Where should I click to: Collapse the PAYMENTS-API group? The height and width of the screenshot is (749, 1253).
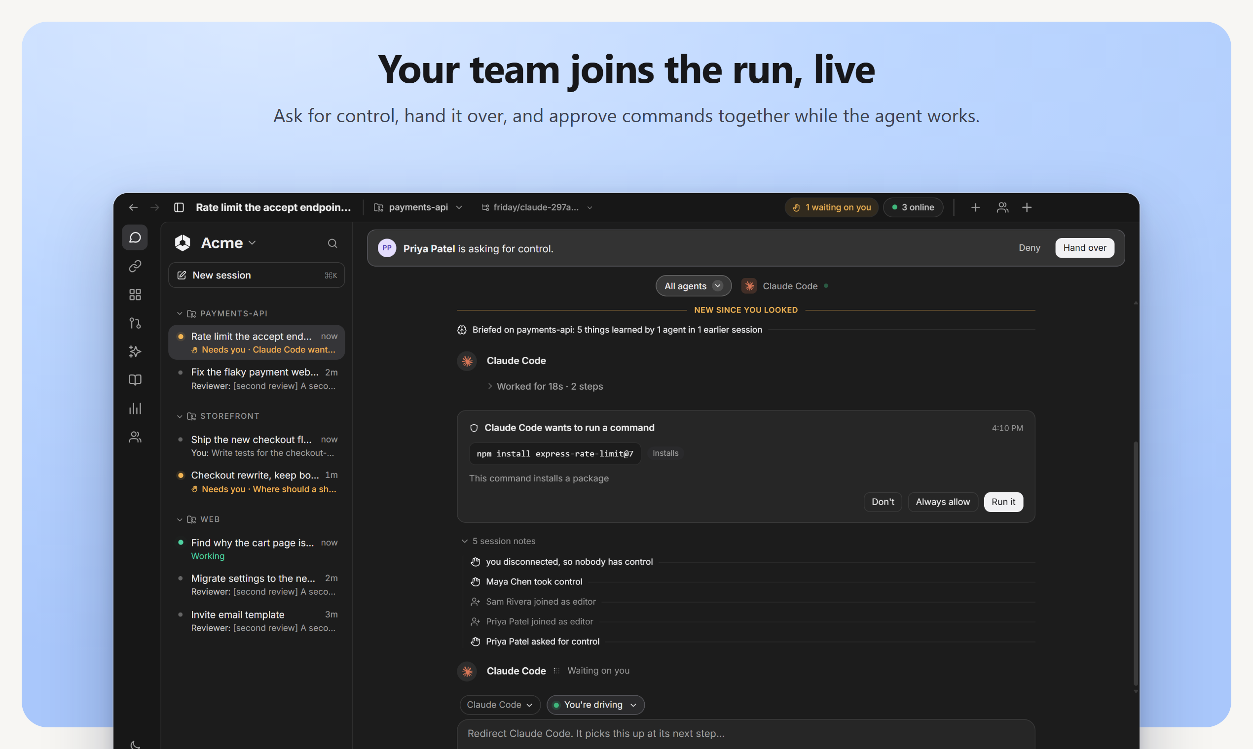point(180,313)
